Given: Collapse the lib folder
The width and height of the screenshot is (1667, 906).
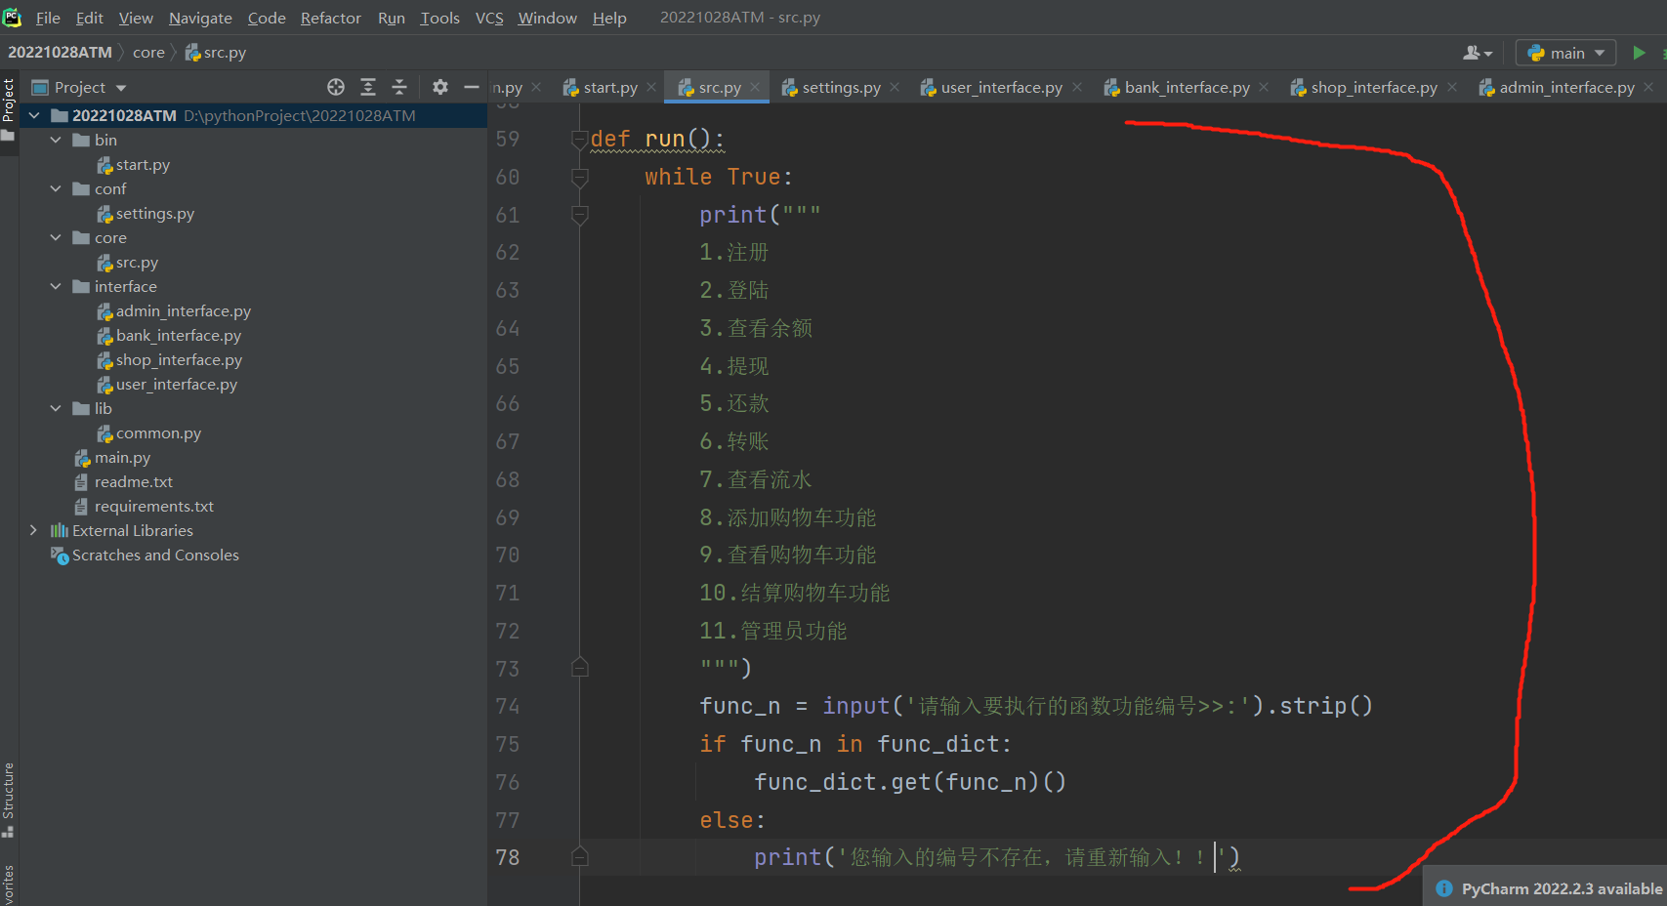Looking at the screenshot, I should click(56, 408).
